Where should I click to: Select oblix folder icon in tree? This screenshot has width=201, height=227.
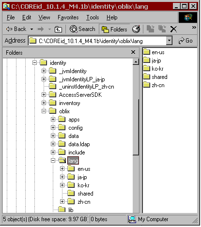pos(52,111)
